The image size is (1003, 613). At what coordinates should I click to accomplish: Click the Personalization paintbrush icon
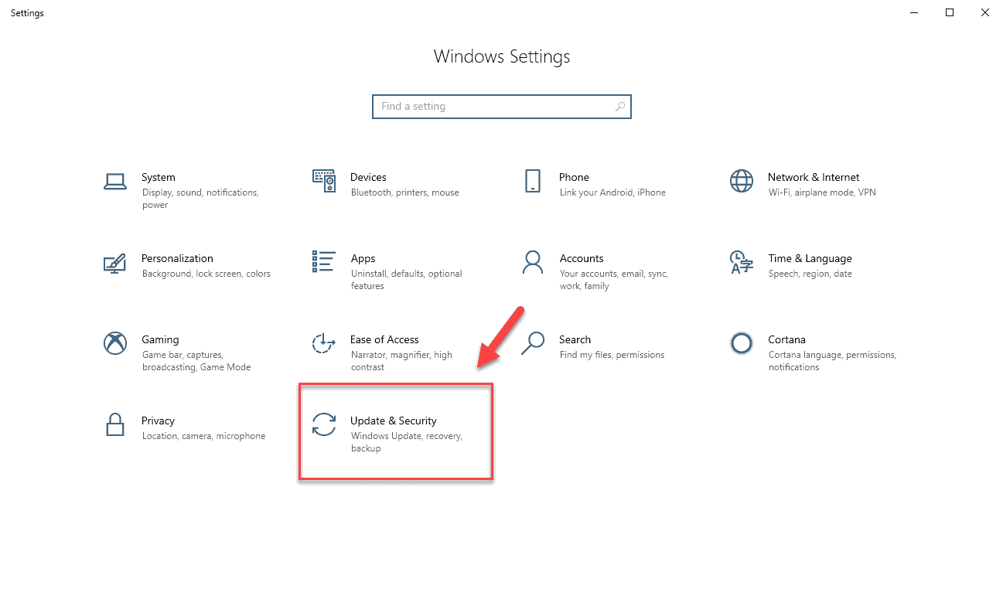pyautogui.click(x=114, y=263)
